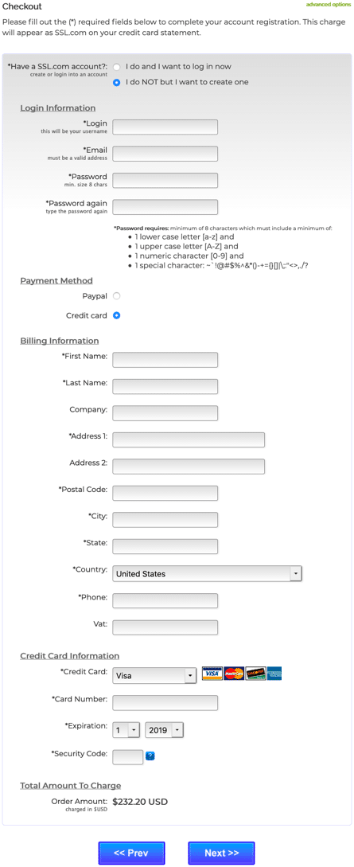Go to the Next step button
Image resolution: width=354 pixels, height=867 pixels.
click(221, 853)
